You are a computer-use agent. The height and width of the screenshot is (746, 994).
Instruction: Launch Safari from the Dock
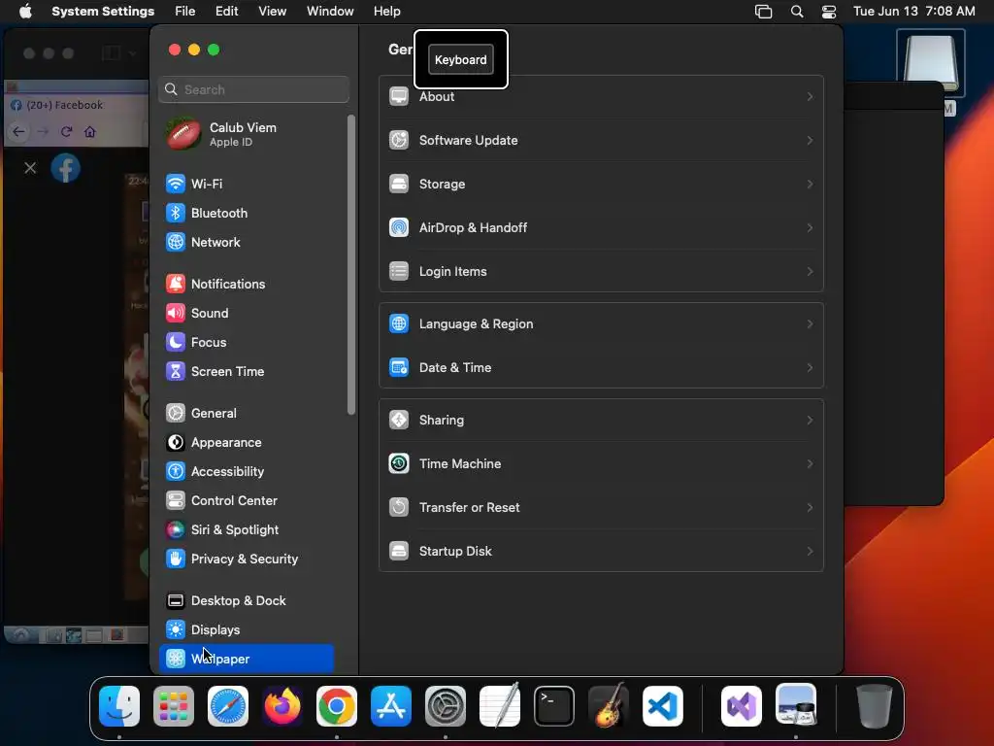click(x=228, y=706)
